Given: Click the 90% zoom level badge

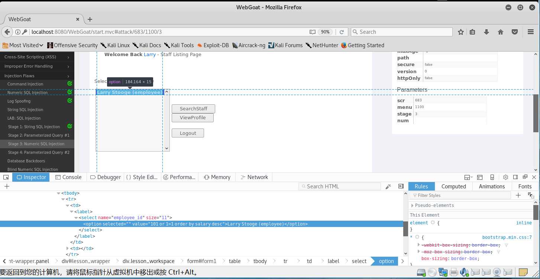Looking at the screenshot, I should pyautogui.click(x=325, y=32).
